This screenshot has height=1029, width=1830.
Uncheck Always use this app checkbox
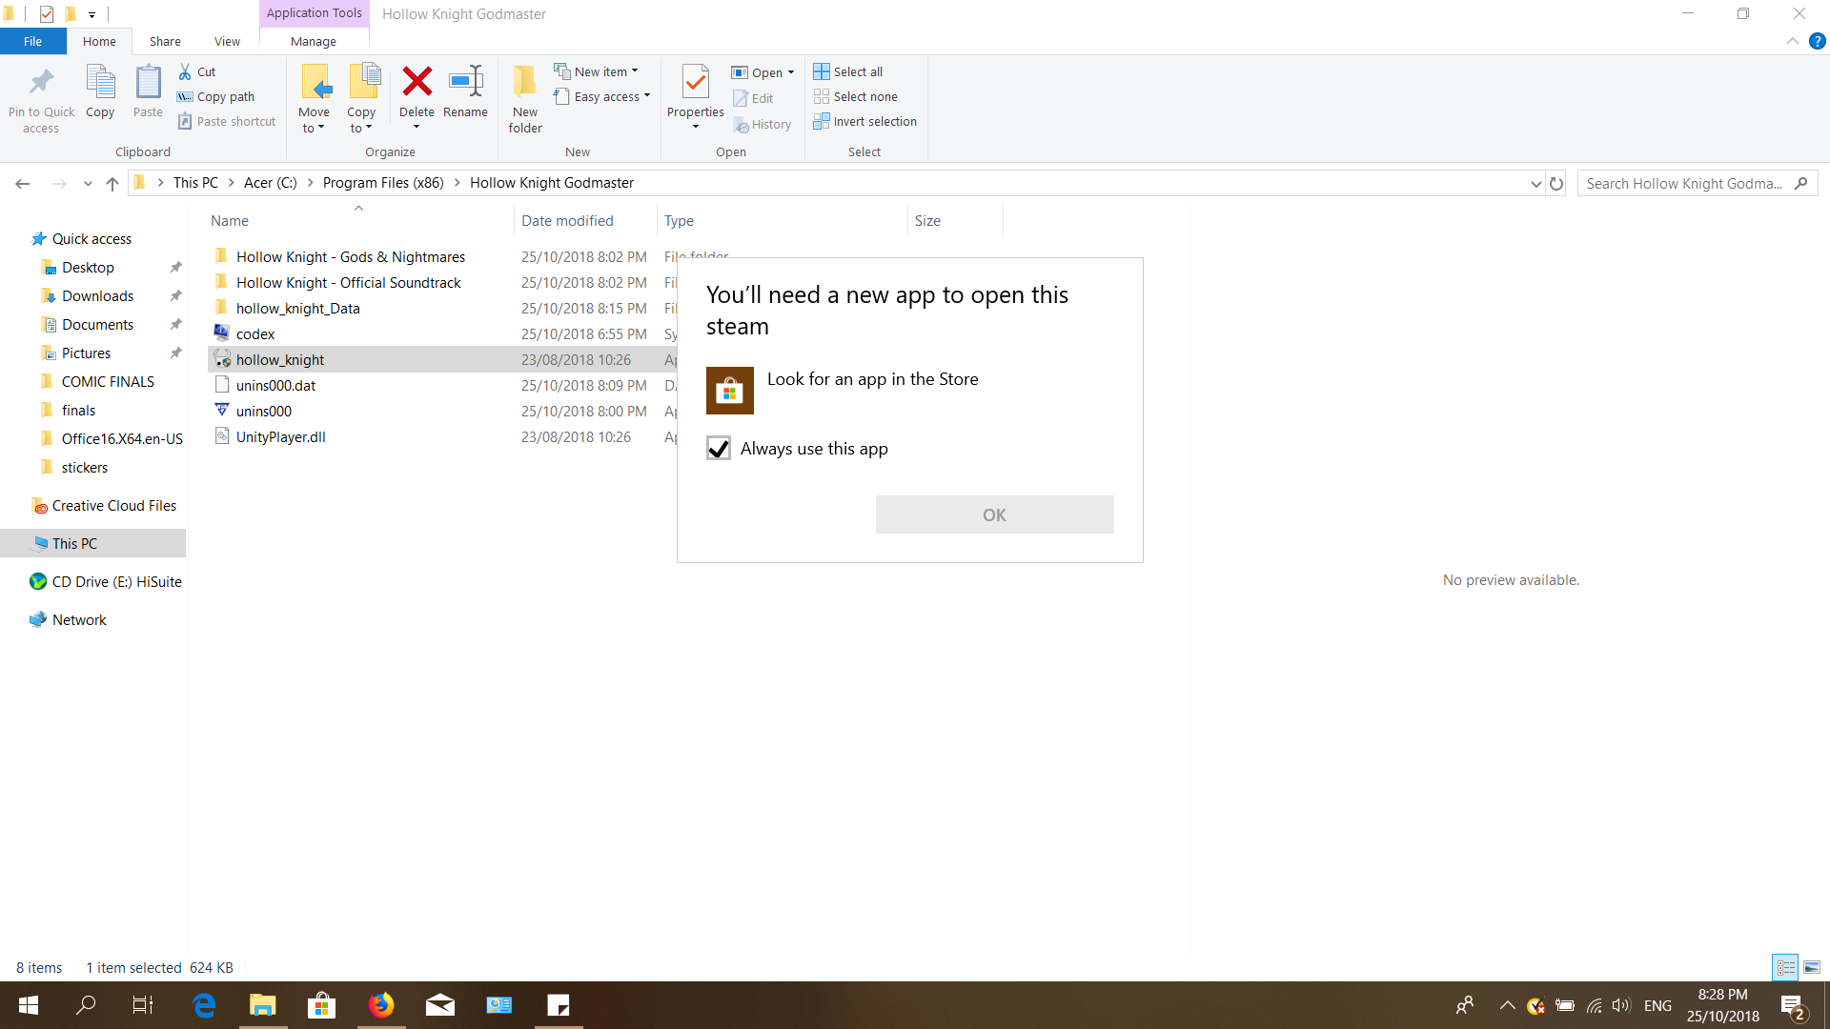[x=719, y=449]
